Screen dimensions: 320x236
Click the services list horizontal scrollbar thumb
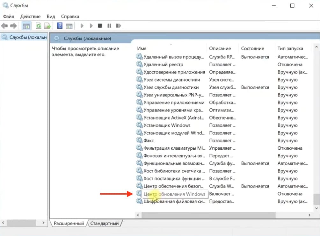pos(208,215)
